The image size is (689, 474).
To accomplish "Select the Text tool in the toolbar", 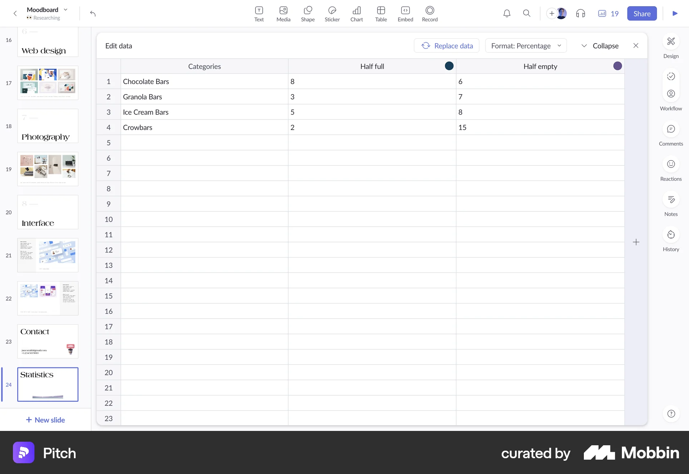I will pos(259,13).
